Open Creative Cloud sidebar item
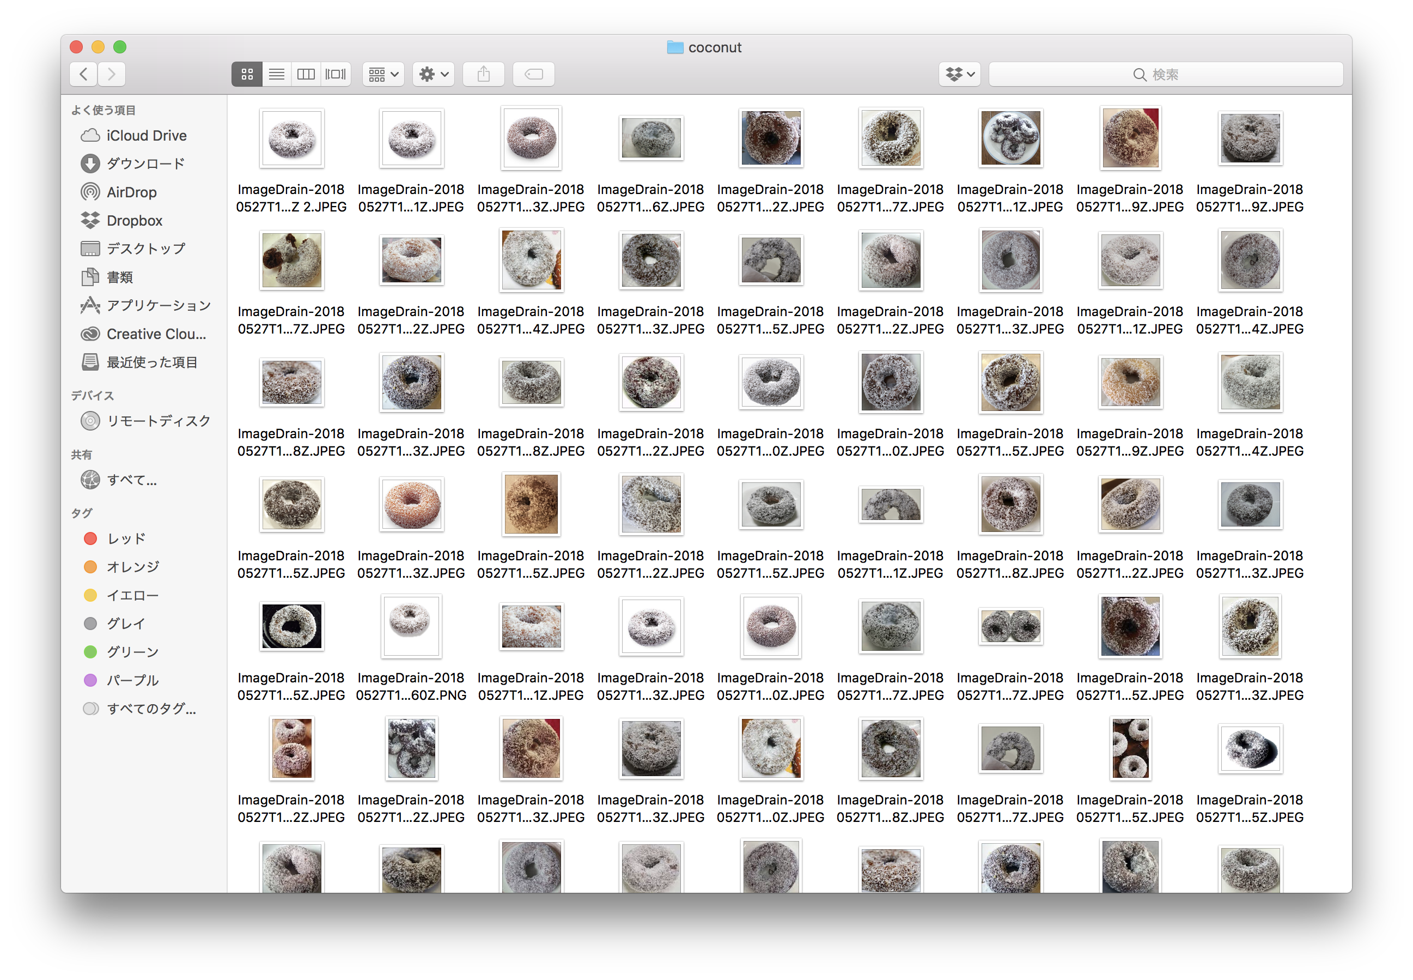 tap(156, 334)
